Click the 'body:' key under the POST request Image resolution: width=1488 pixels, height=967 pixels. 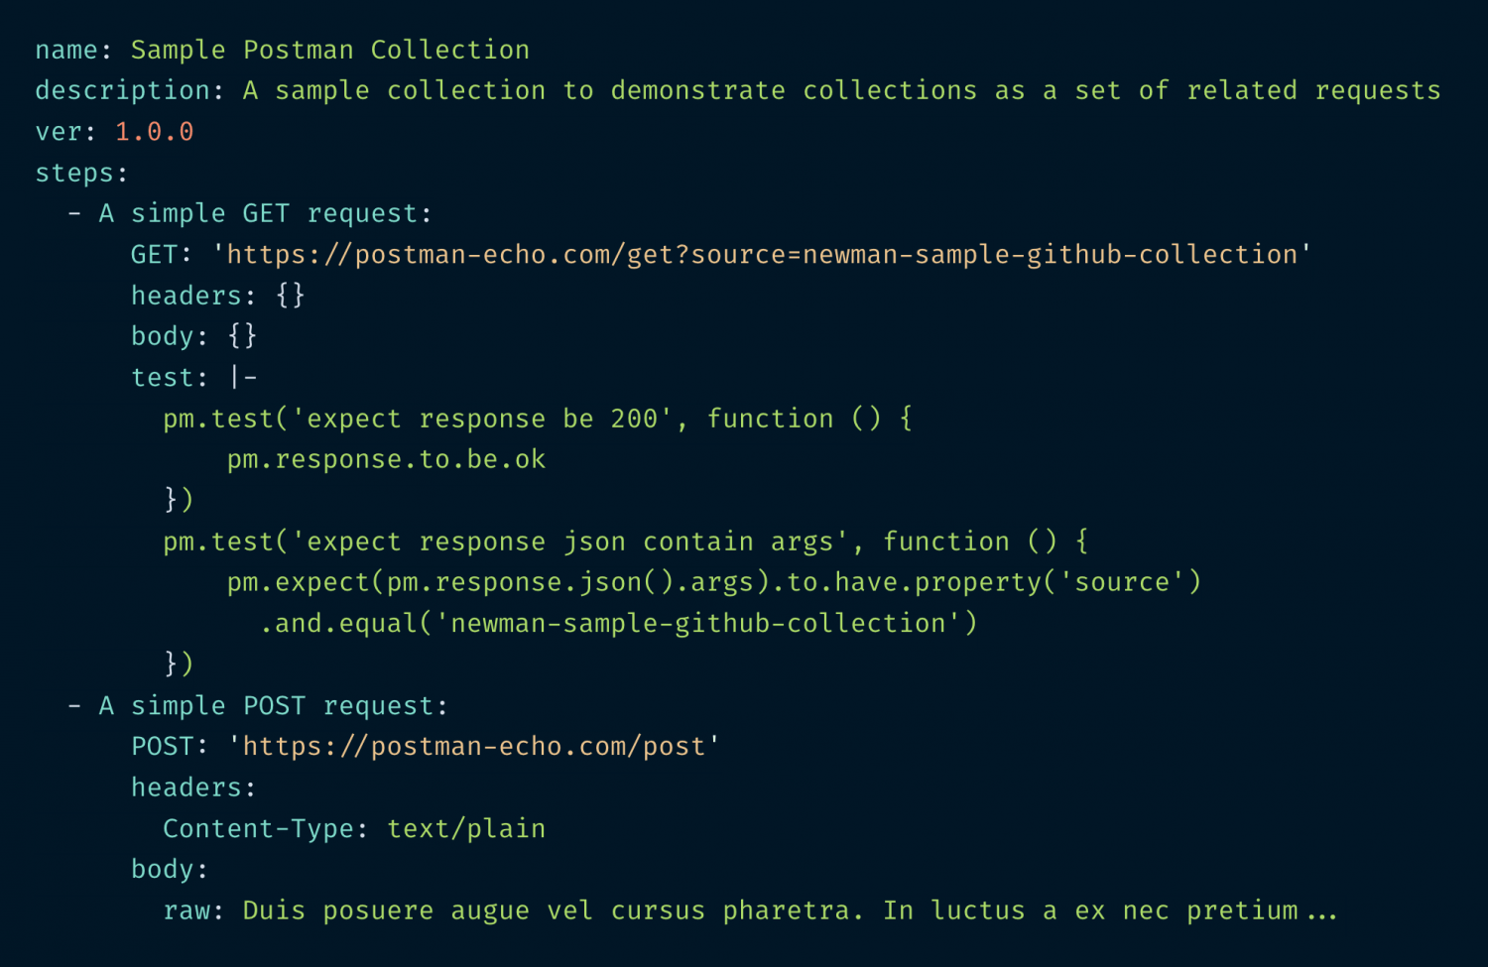(x=170, y=870)
